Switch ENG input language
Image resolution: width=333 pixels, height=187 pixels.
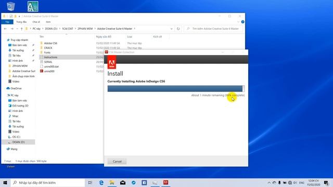click(x=302, y=182)
